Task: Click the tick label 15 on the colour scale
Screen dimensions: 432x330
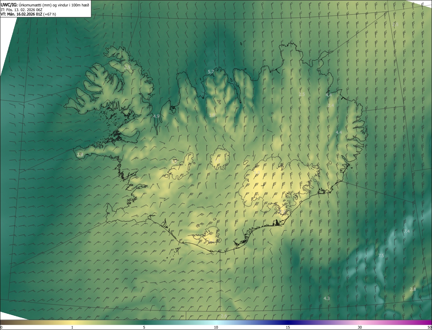Action: [x=288, y=327]
